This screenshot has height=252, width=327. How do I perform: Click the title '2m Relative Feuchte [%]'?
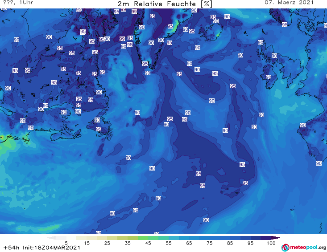pos(165,4)
